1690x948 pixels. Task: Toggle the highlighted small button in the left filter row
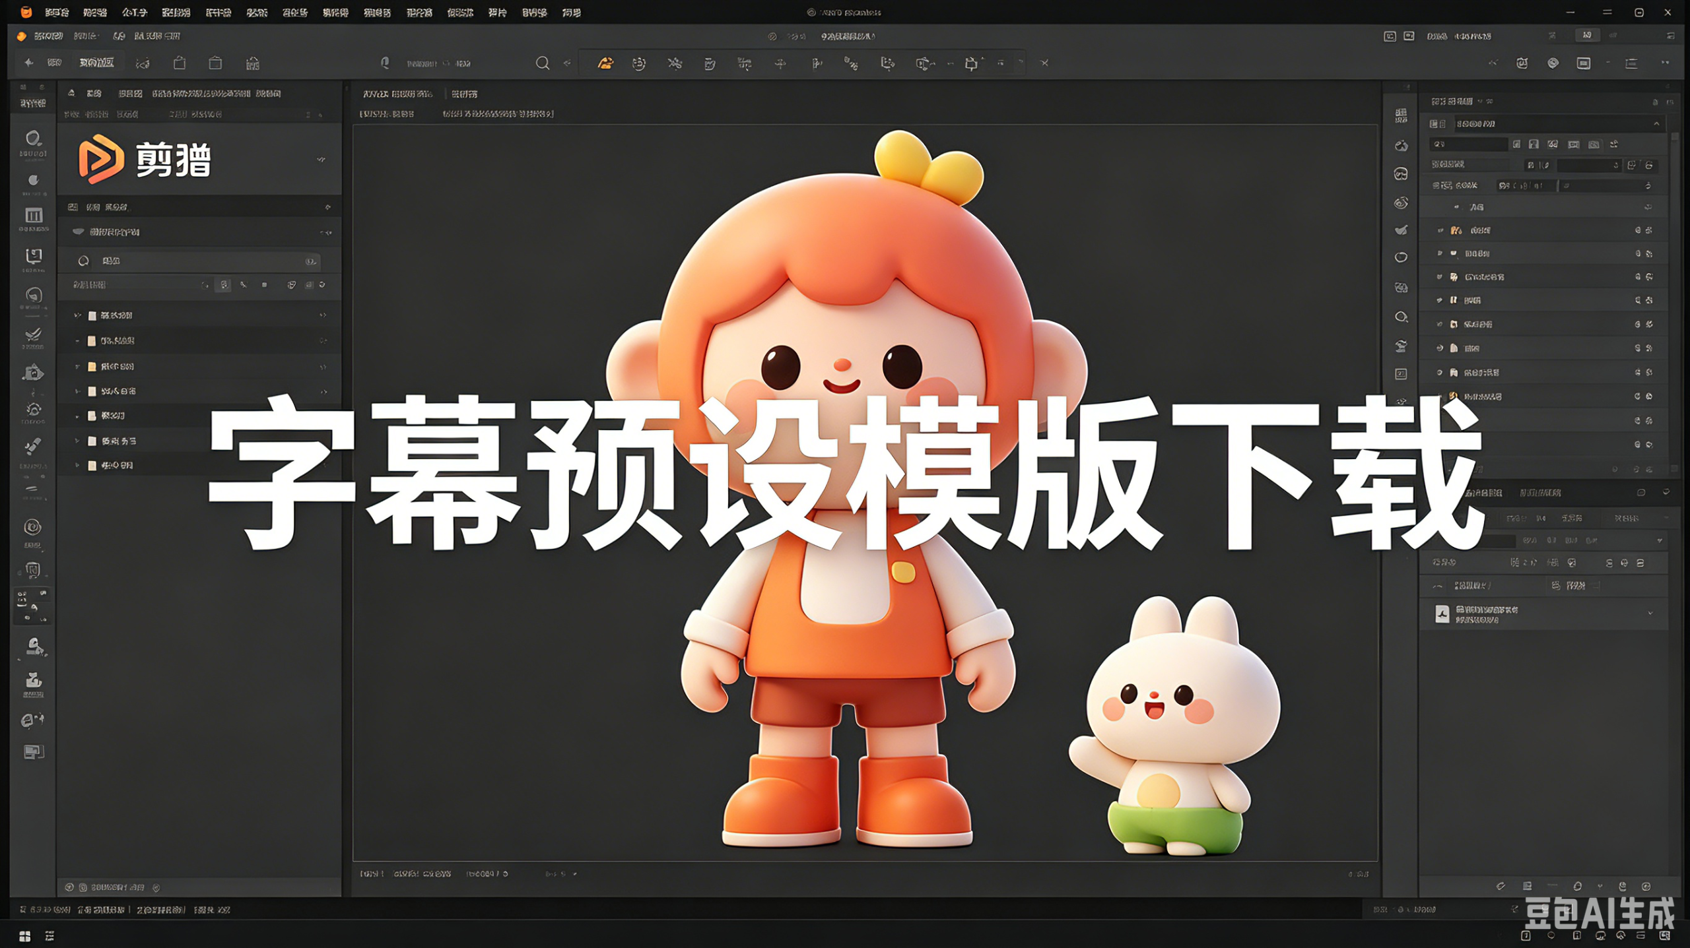tap(224, 285)
